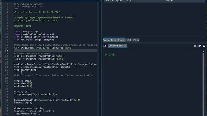207x116 pixels.
Task: Click the console scrollbar up arrow
Action: [x=203, y=51]
